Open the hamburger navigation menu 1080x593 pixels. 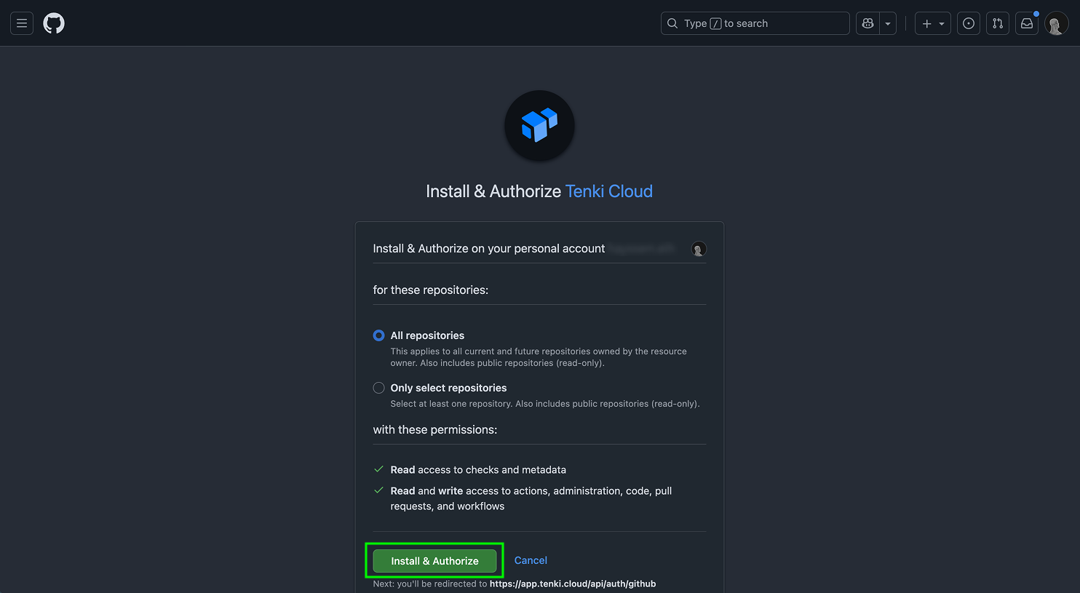(22, 23)
